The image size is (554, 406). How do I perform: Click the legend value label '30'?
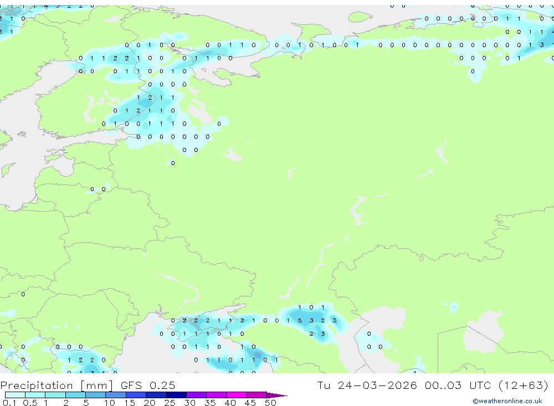coord(189,403)
